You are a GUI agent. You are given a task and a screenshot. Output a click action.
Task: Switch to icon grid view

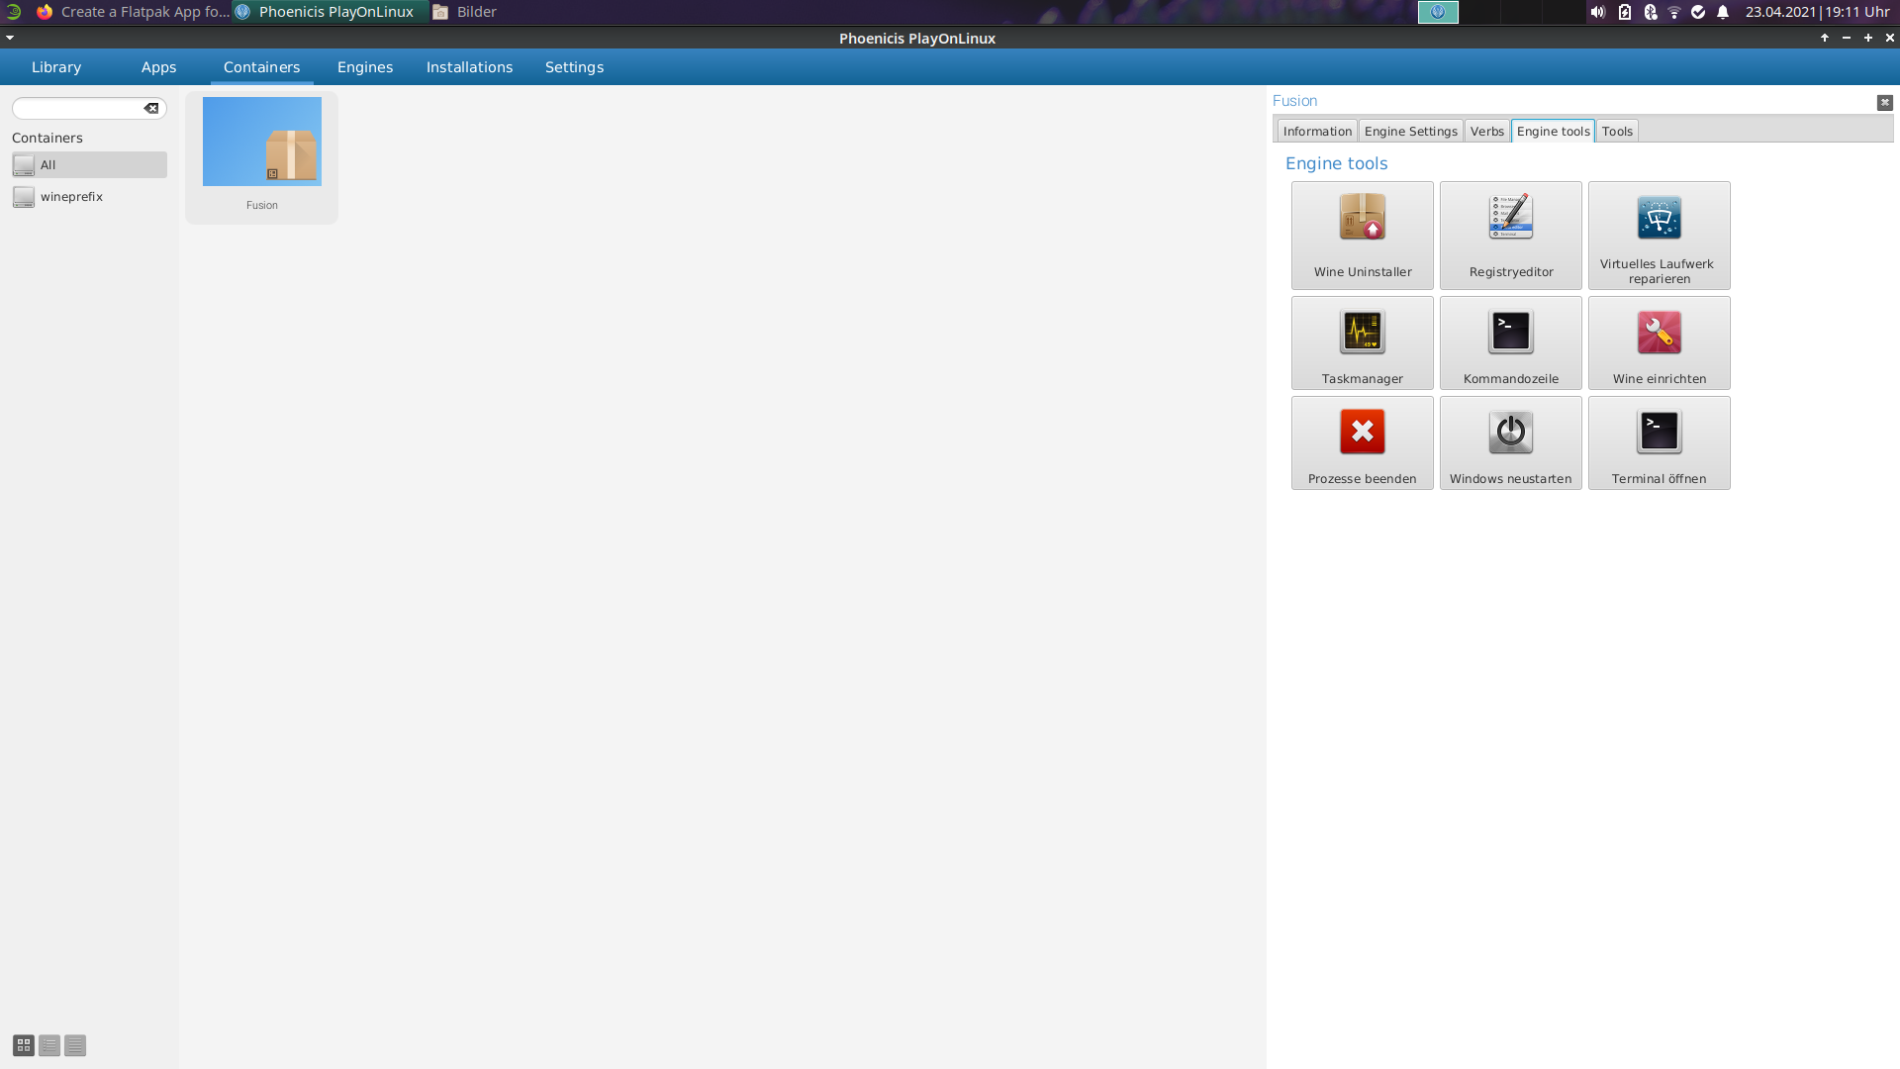click(x=24, y=1045)
